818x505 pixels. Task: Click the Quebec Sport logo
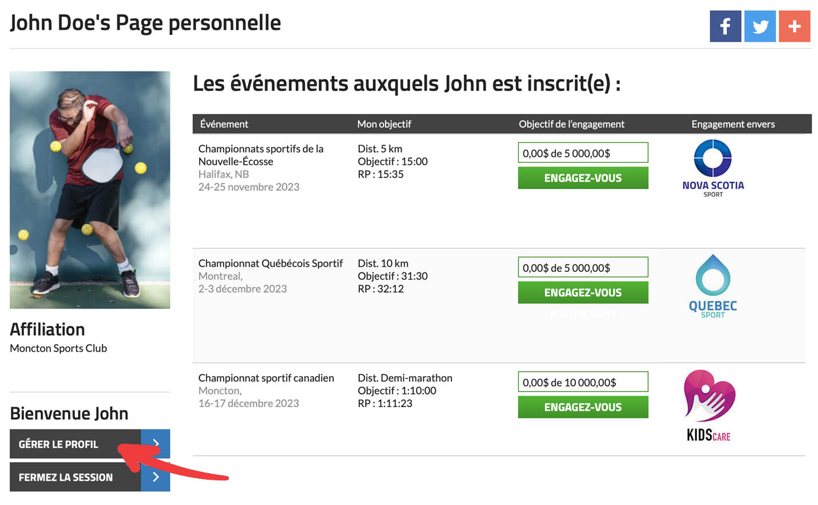tap(713, 286)
